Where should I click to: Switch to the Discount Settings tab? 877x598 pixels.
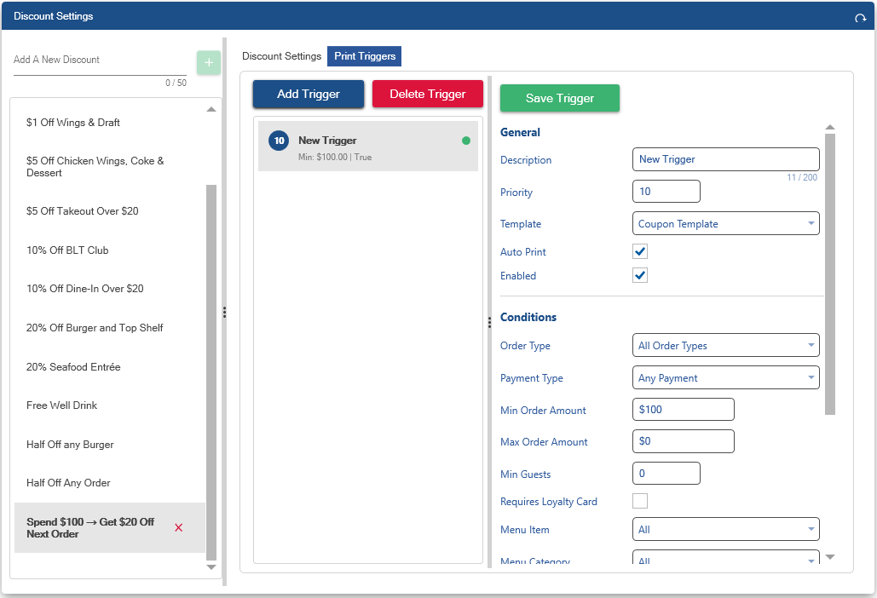tap(281, 56)
